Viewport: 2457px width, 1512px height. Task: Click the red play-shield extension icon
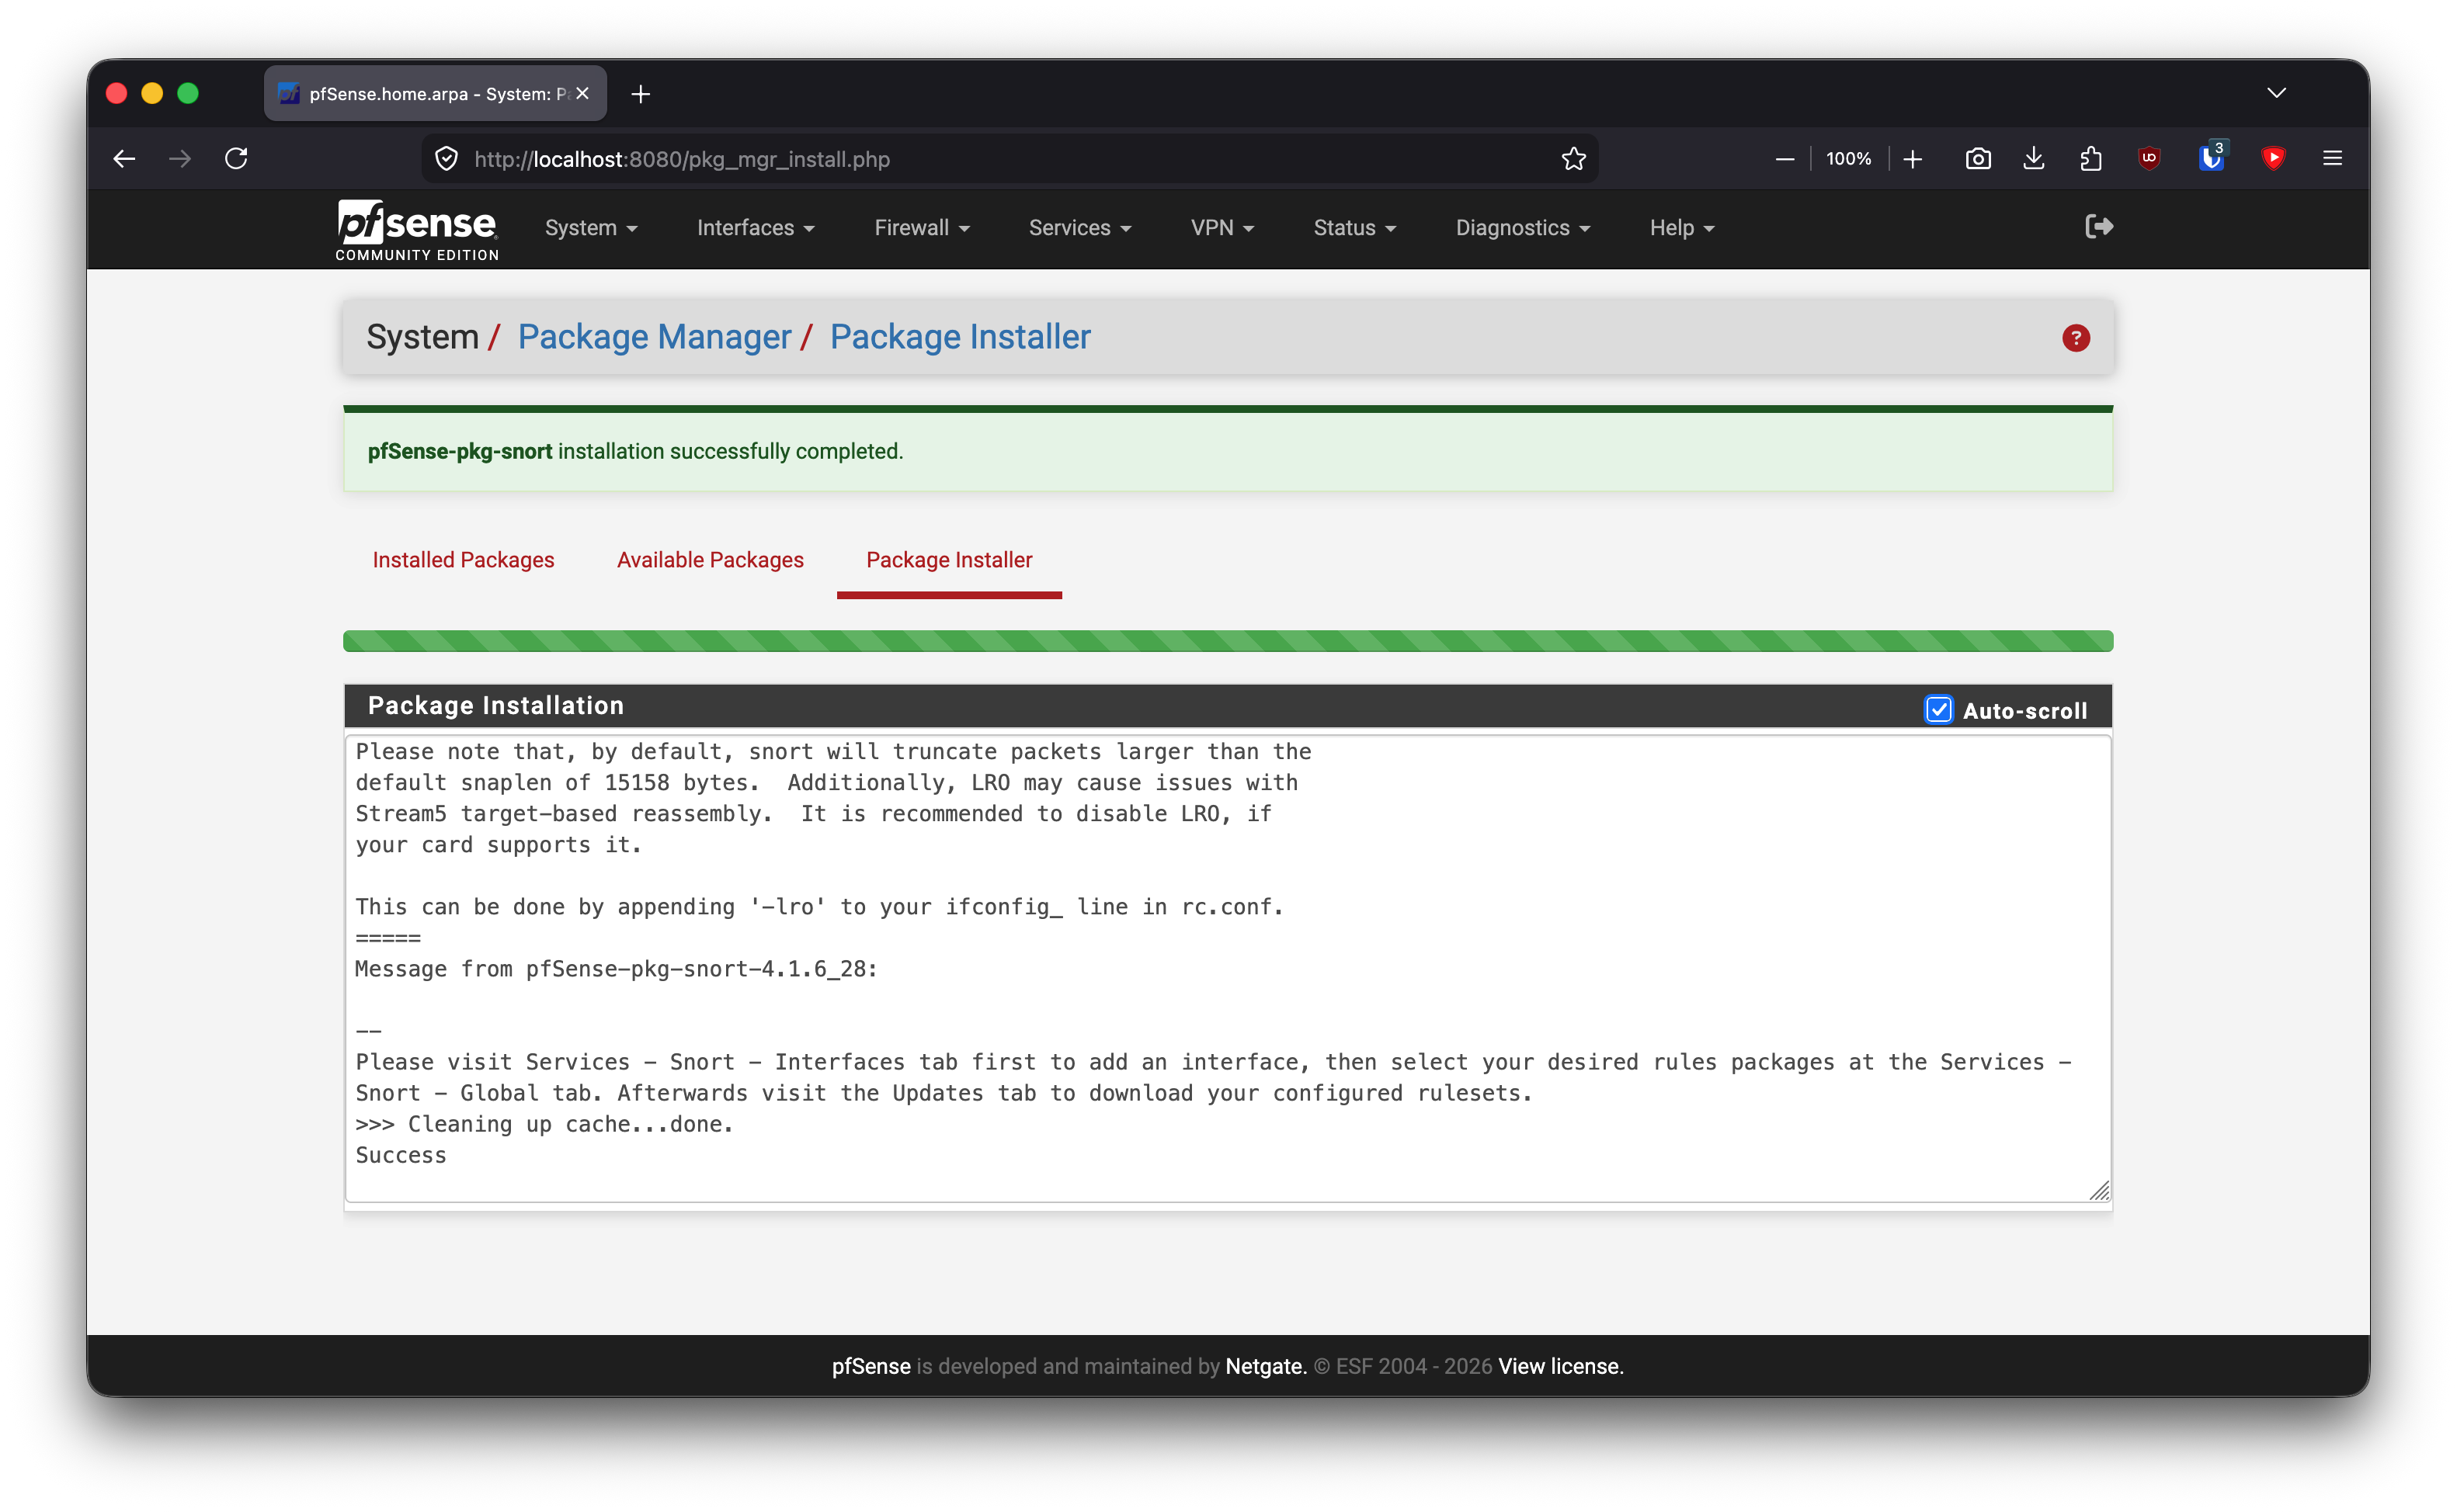(2273, 159)
